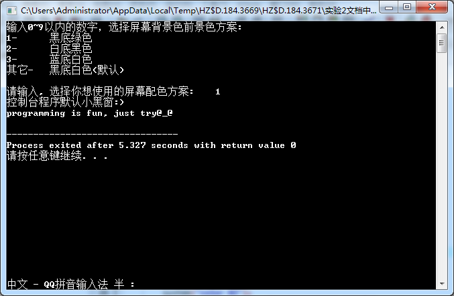Screen dimensions: 454x296
Task: Click the dashed separator line
Action: point(92,134)
